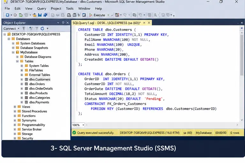Collapse the MyDatabase node
This screenshot has height=163, width=245.
pyautogui.click(x=13, y=53)
